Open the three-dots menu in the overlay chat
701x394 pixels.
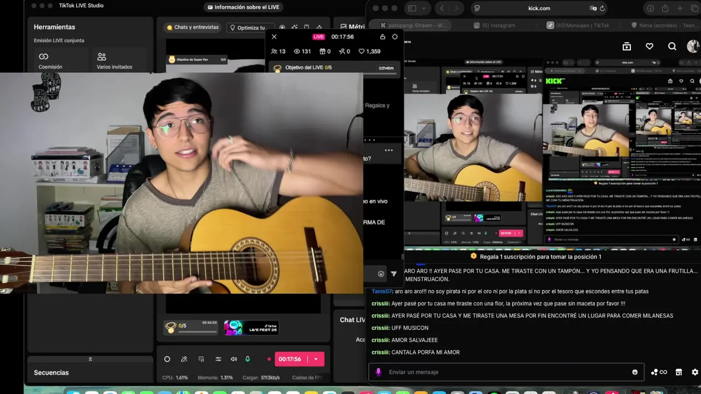coord(389,150)
